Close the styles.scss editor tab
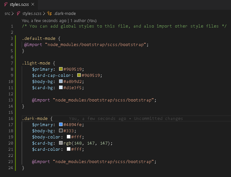Viewport: 231px width, 177px height. 33,5
